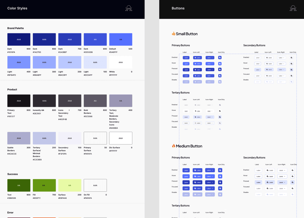Viewport: 304px width, 218px height.
Task: Open the small primary Pressed Icon-Right button
Action: coord(210,70)
